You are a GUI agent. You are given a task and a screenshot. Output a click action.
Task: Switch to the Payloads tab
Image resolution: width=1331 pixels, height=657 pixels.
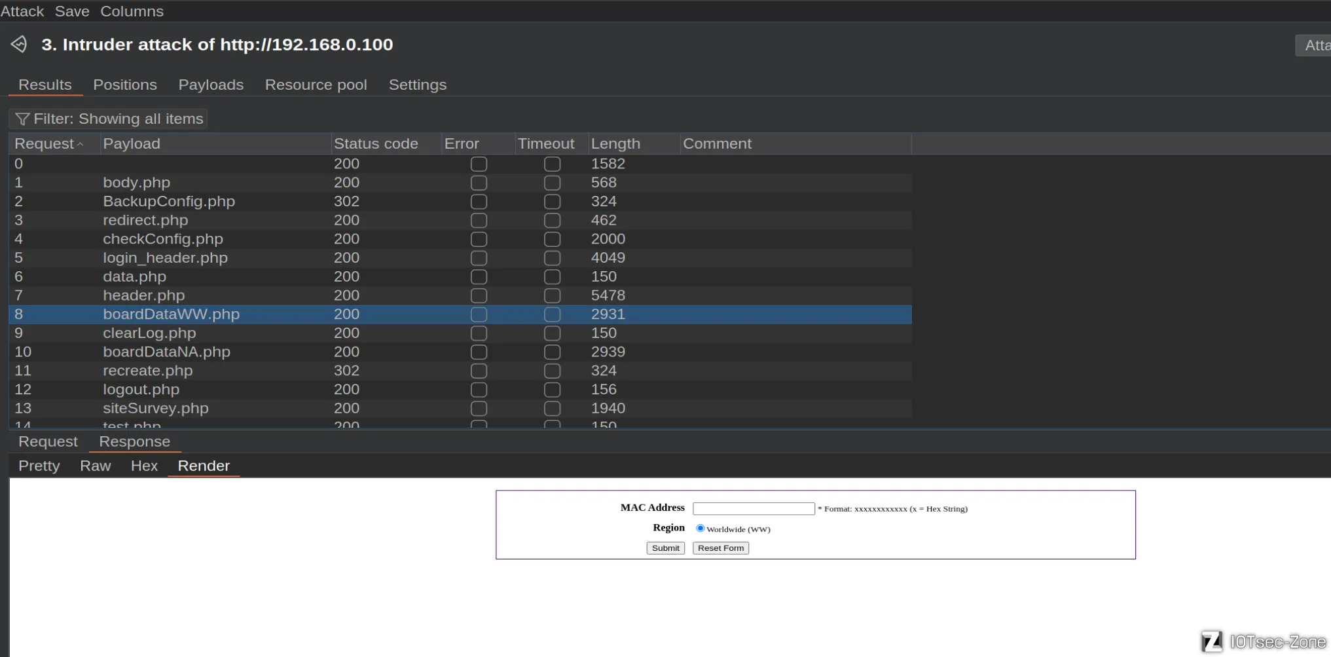[211, 85]
